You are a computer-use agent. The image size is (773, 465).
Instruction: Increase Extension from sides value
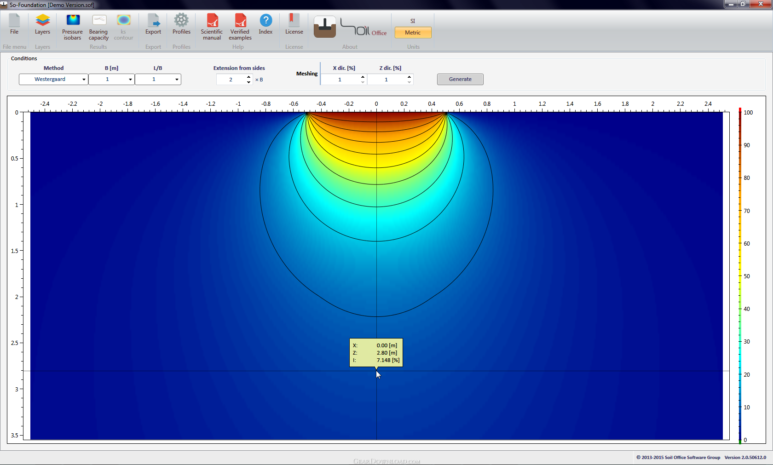point(249,77)
